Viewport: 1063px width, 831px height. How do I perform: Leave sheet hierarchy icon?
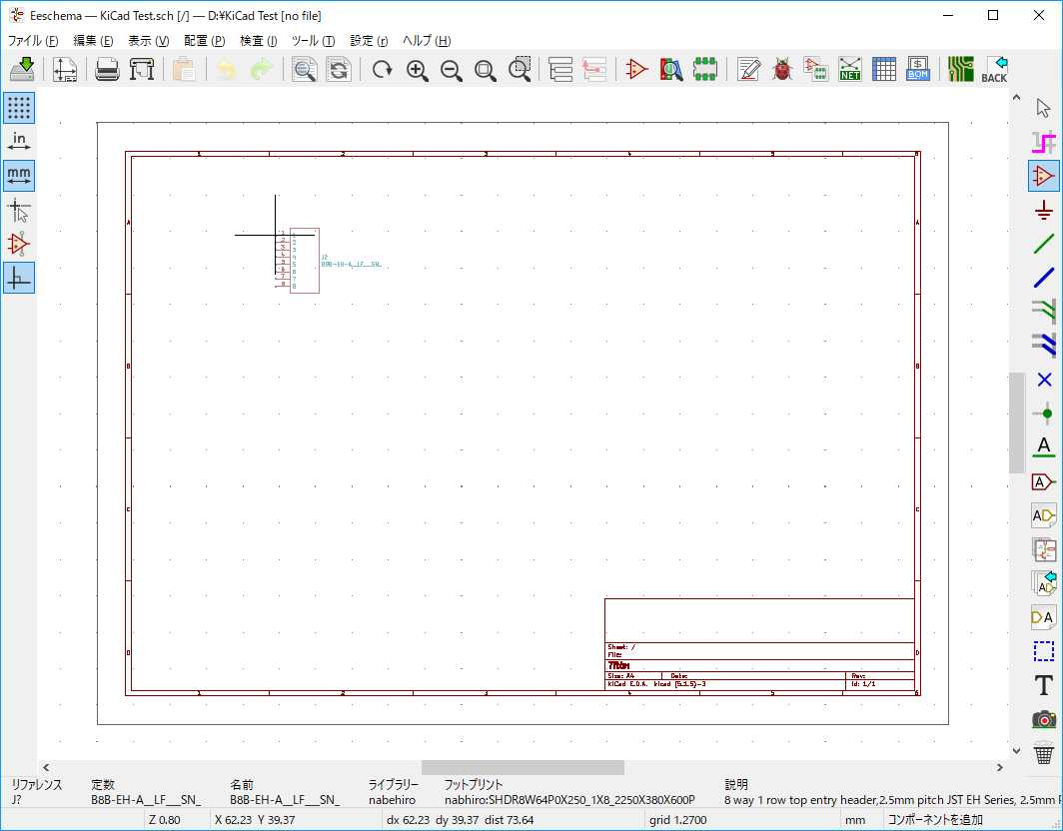click(594, 69)
